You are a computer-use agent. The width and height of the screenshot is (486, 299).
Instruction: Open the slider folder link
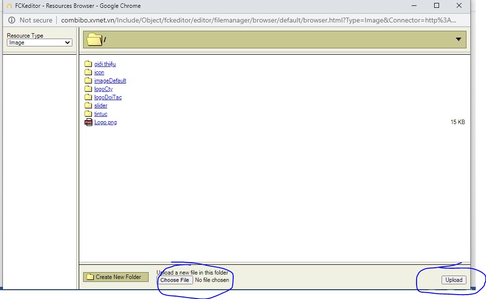101,106
